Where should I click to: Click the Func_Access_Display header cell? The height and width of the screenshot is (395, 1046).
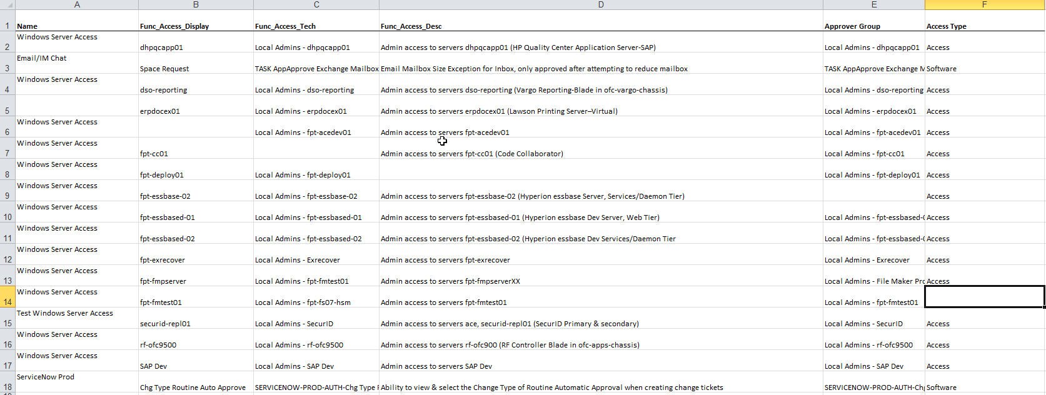(196, 21)
